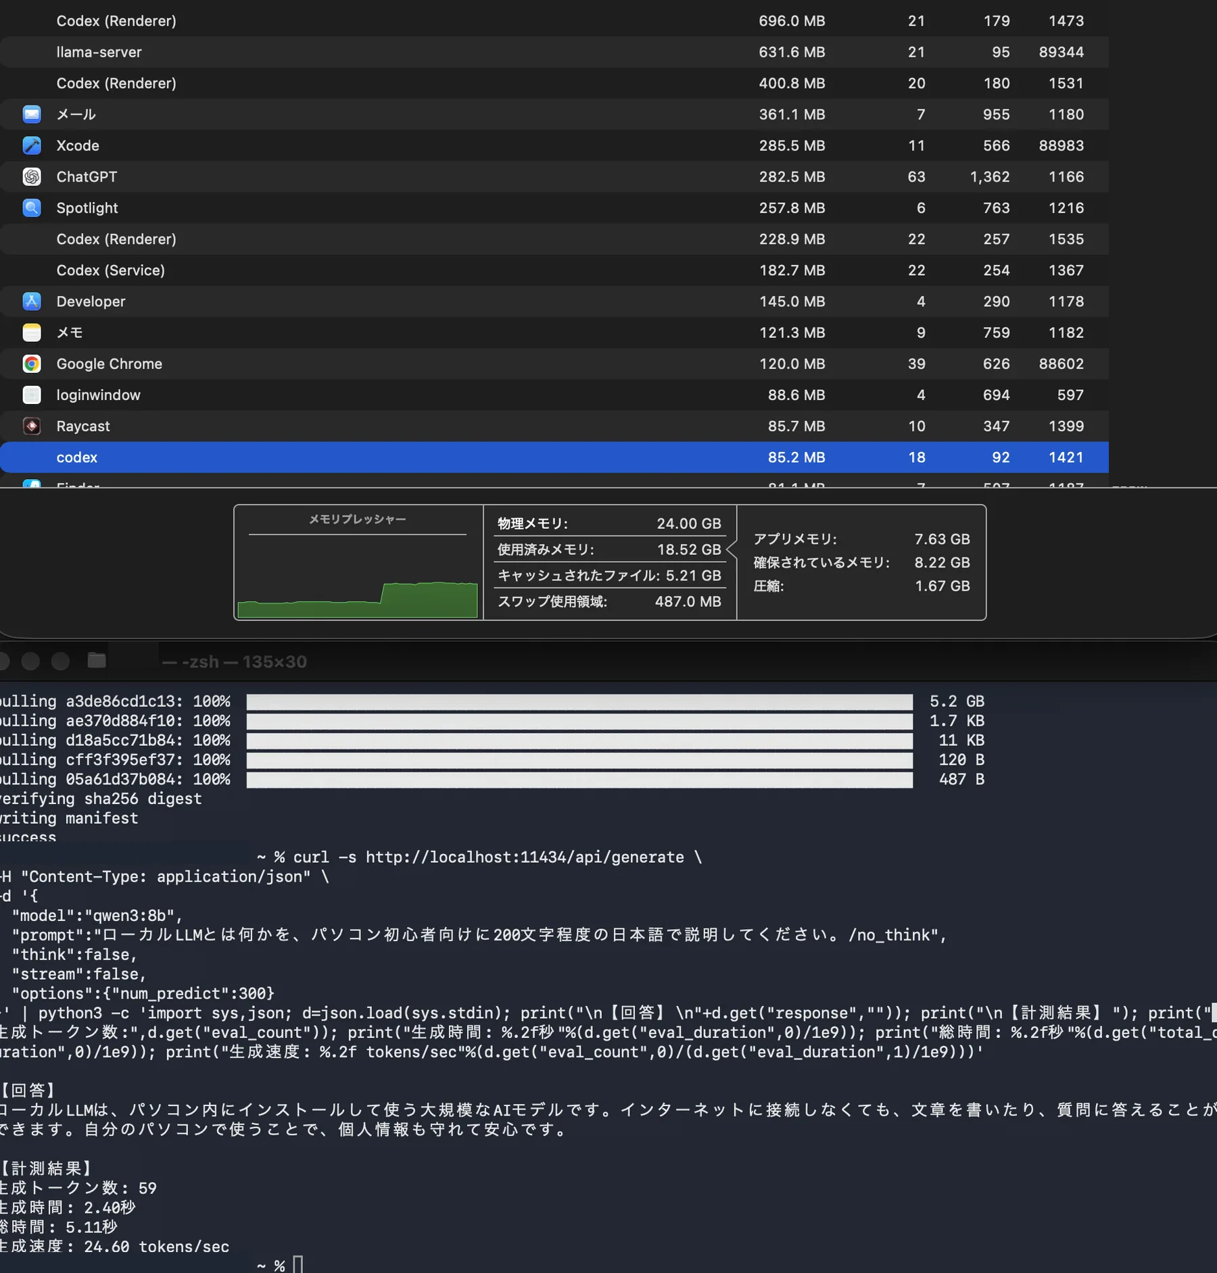Select the llama-server process row

554,52
